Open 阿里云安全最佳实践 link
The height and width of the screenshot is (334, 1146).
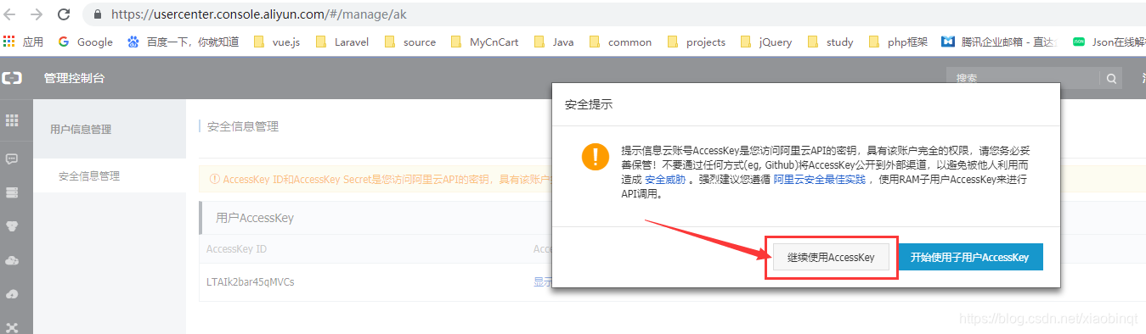point(820,180)
